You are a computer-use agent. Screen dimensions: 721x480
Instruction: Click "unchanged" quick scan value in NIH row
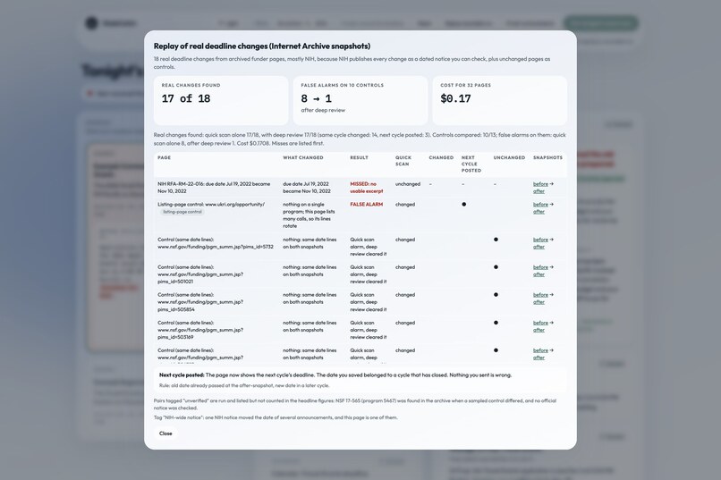(408, 184)
